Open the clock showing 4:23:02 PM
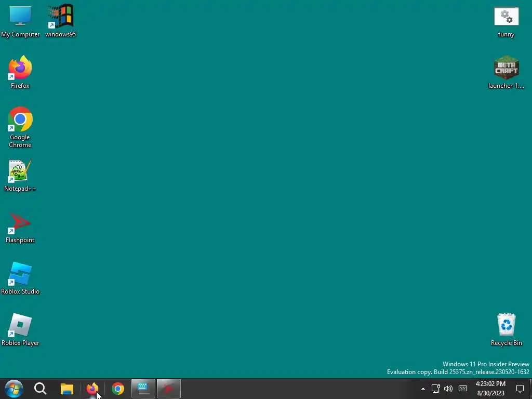The width and height of the screenshot is (532, 399). (490, 389)
